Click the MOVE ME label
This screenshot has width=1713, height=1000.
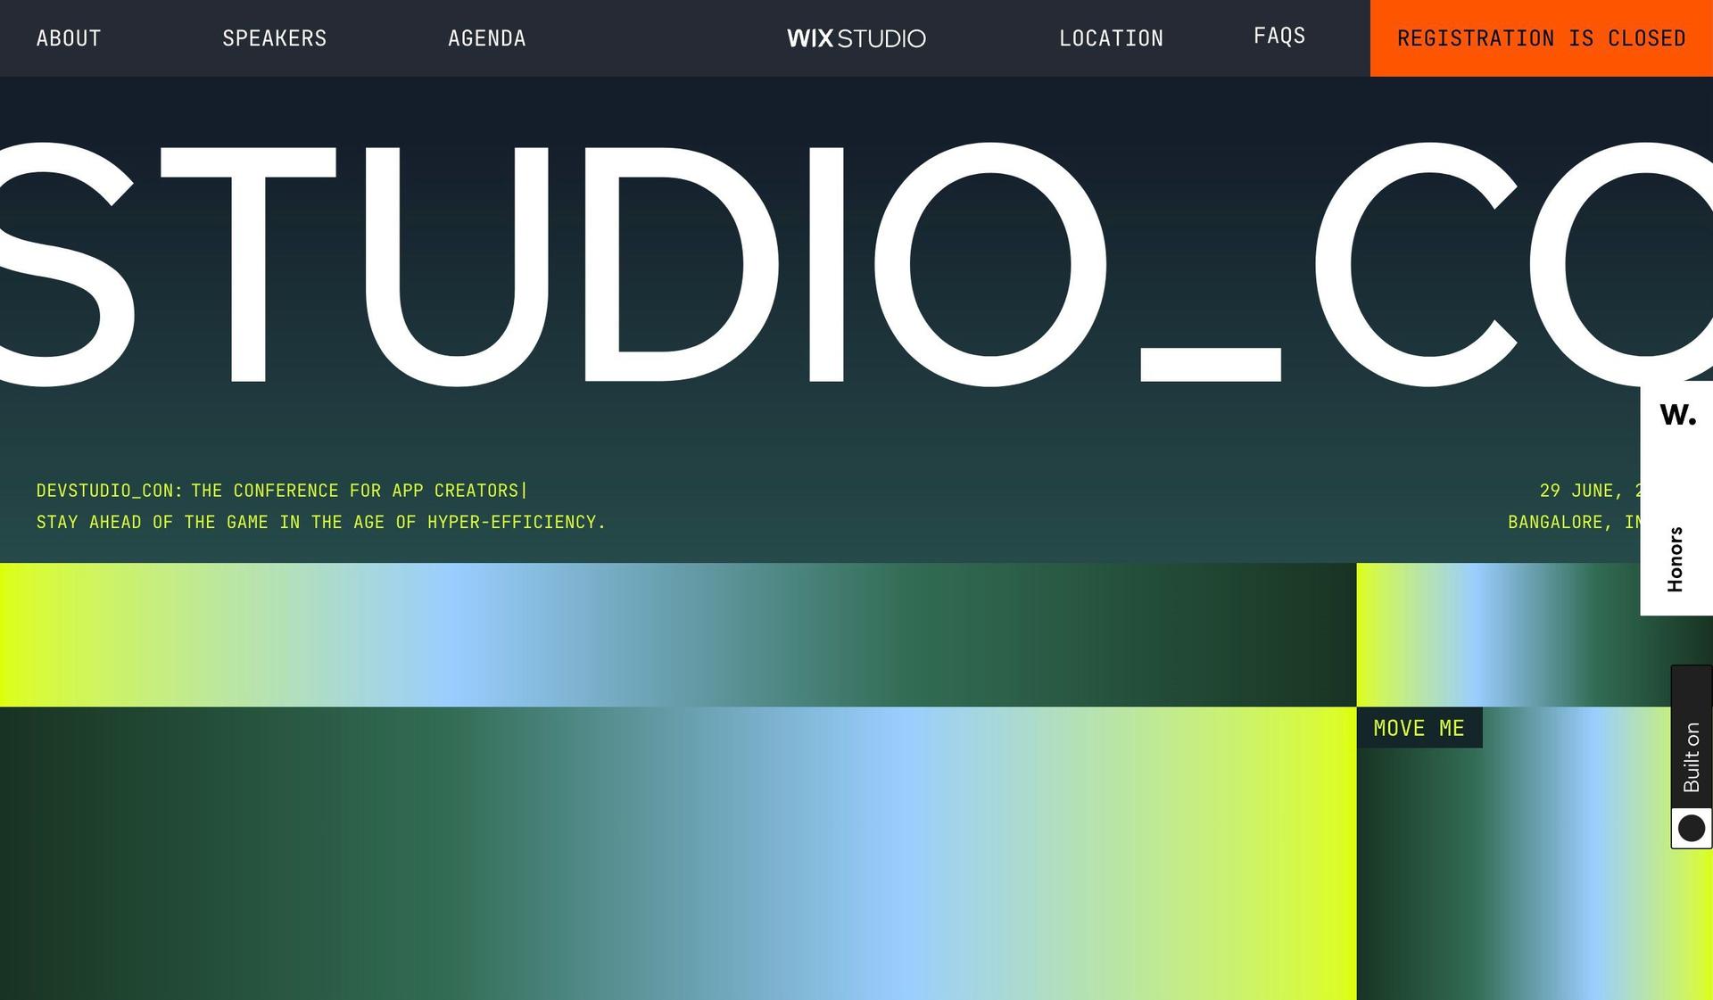1419,728
